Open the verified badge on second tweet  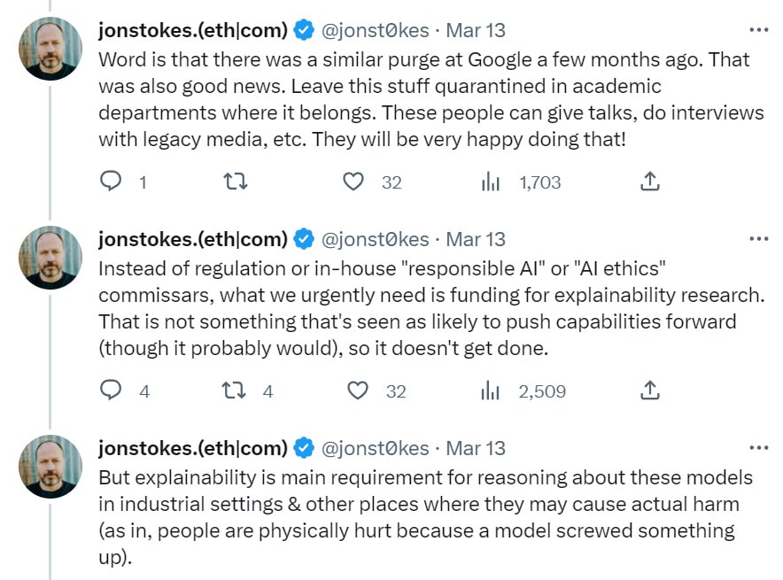pyautogui.click(x=304, y=239)
